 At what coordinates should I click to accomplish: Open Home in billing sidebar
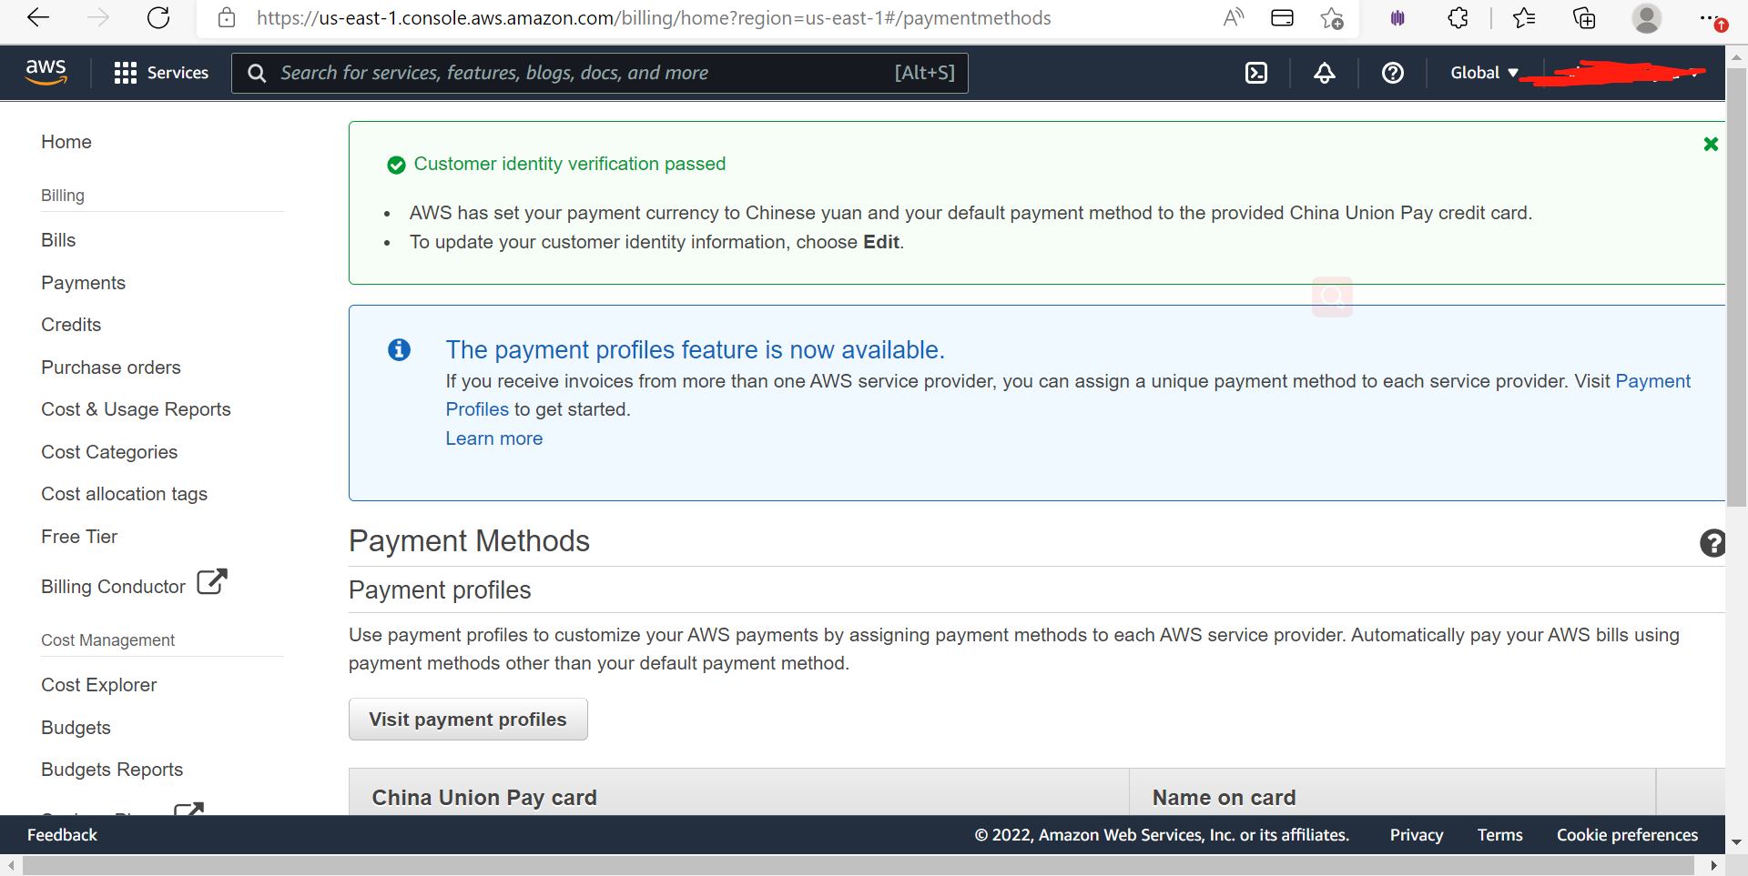[x=66, y=142]
